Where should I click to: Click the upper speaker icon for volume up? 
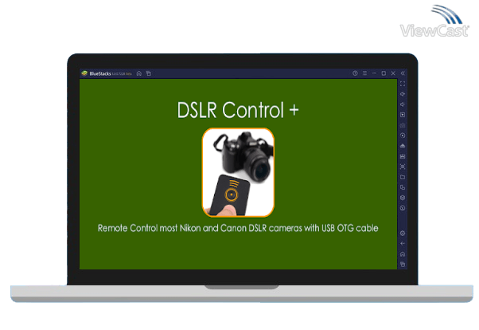point(403,94)
